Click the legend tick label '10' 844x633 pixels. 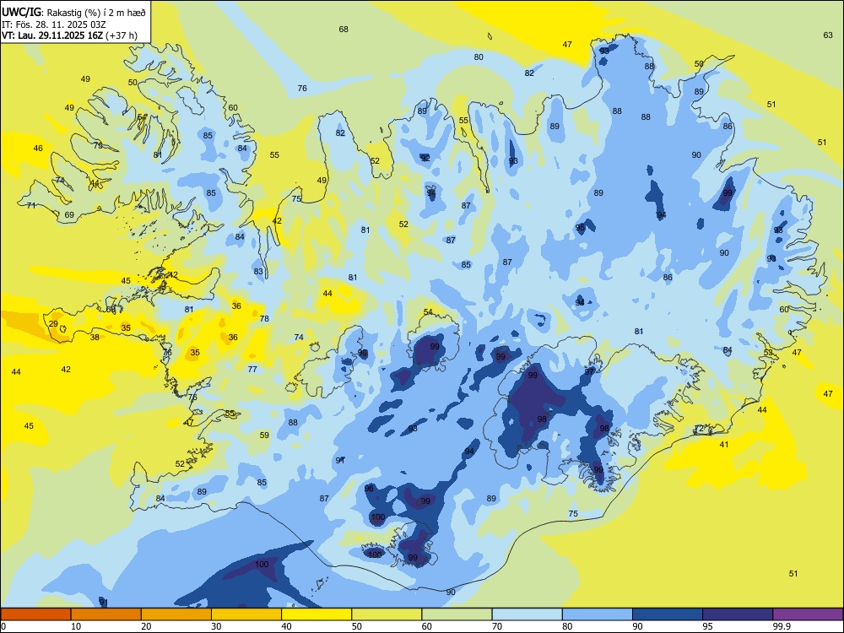point(76,626)
